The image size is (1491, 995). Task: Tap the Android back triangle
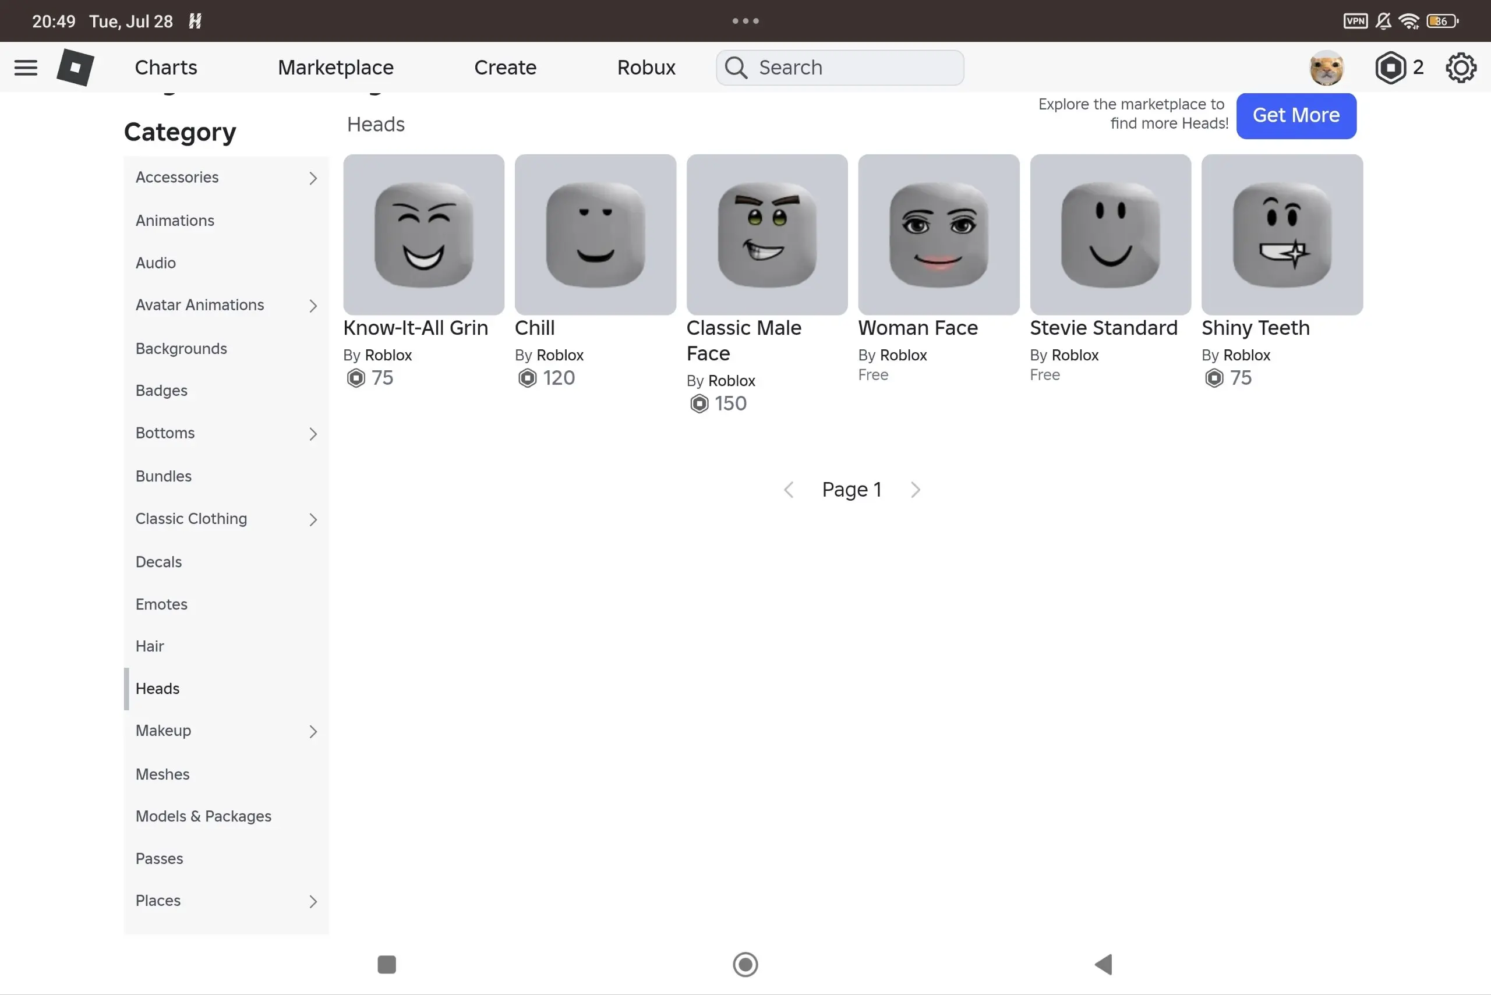(x=1103, y=964)
